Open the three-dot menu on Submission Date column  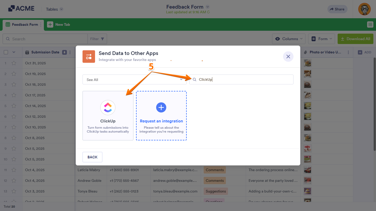point(69,52)
